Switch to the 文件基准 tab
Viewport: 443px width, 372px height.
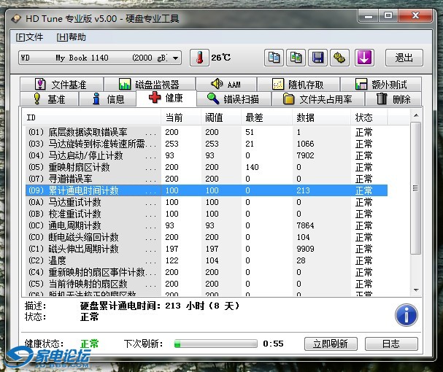pyautogui.click(x=61, y=84)
